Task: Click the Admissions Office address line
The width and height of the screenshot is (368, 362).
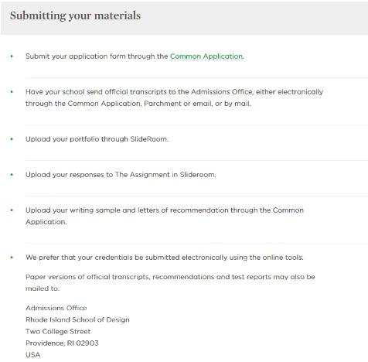Action: point(56,308)
